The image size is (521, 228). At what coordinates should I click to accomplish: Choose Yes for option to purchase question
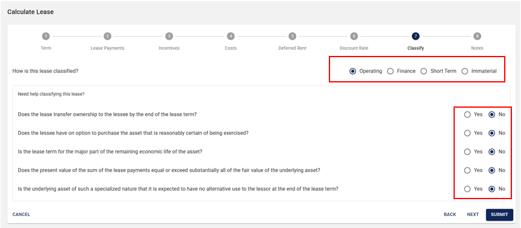[467, 133]
